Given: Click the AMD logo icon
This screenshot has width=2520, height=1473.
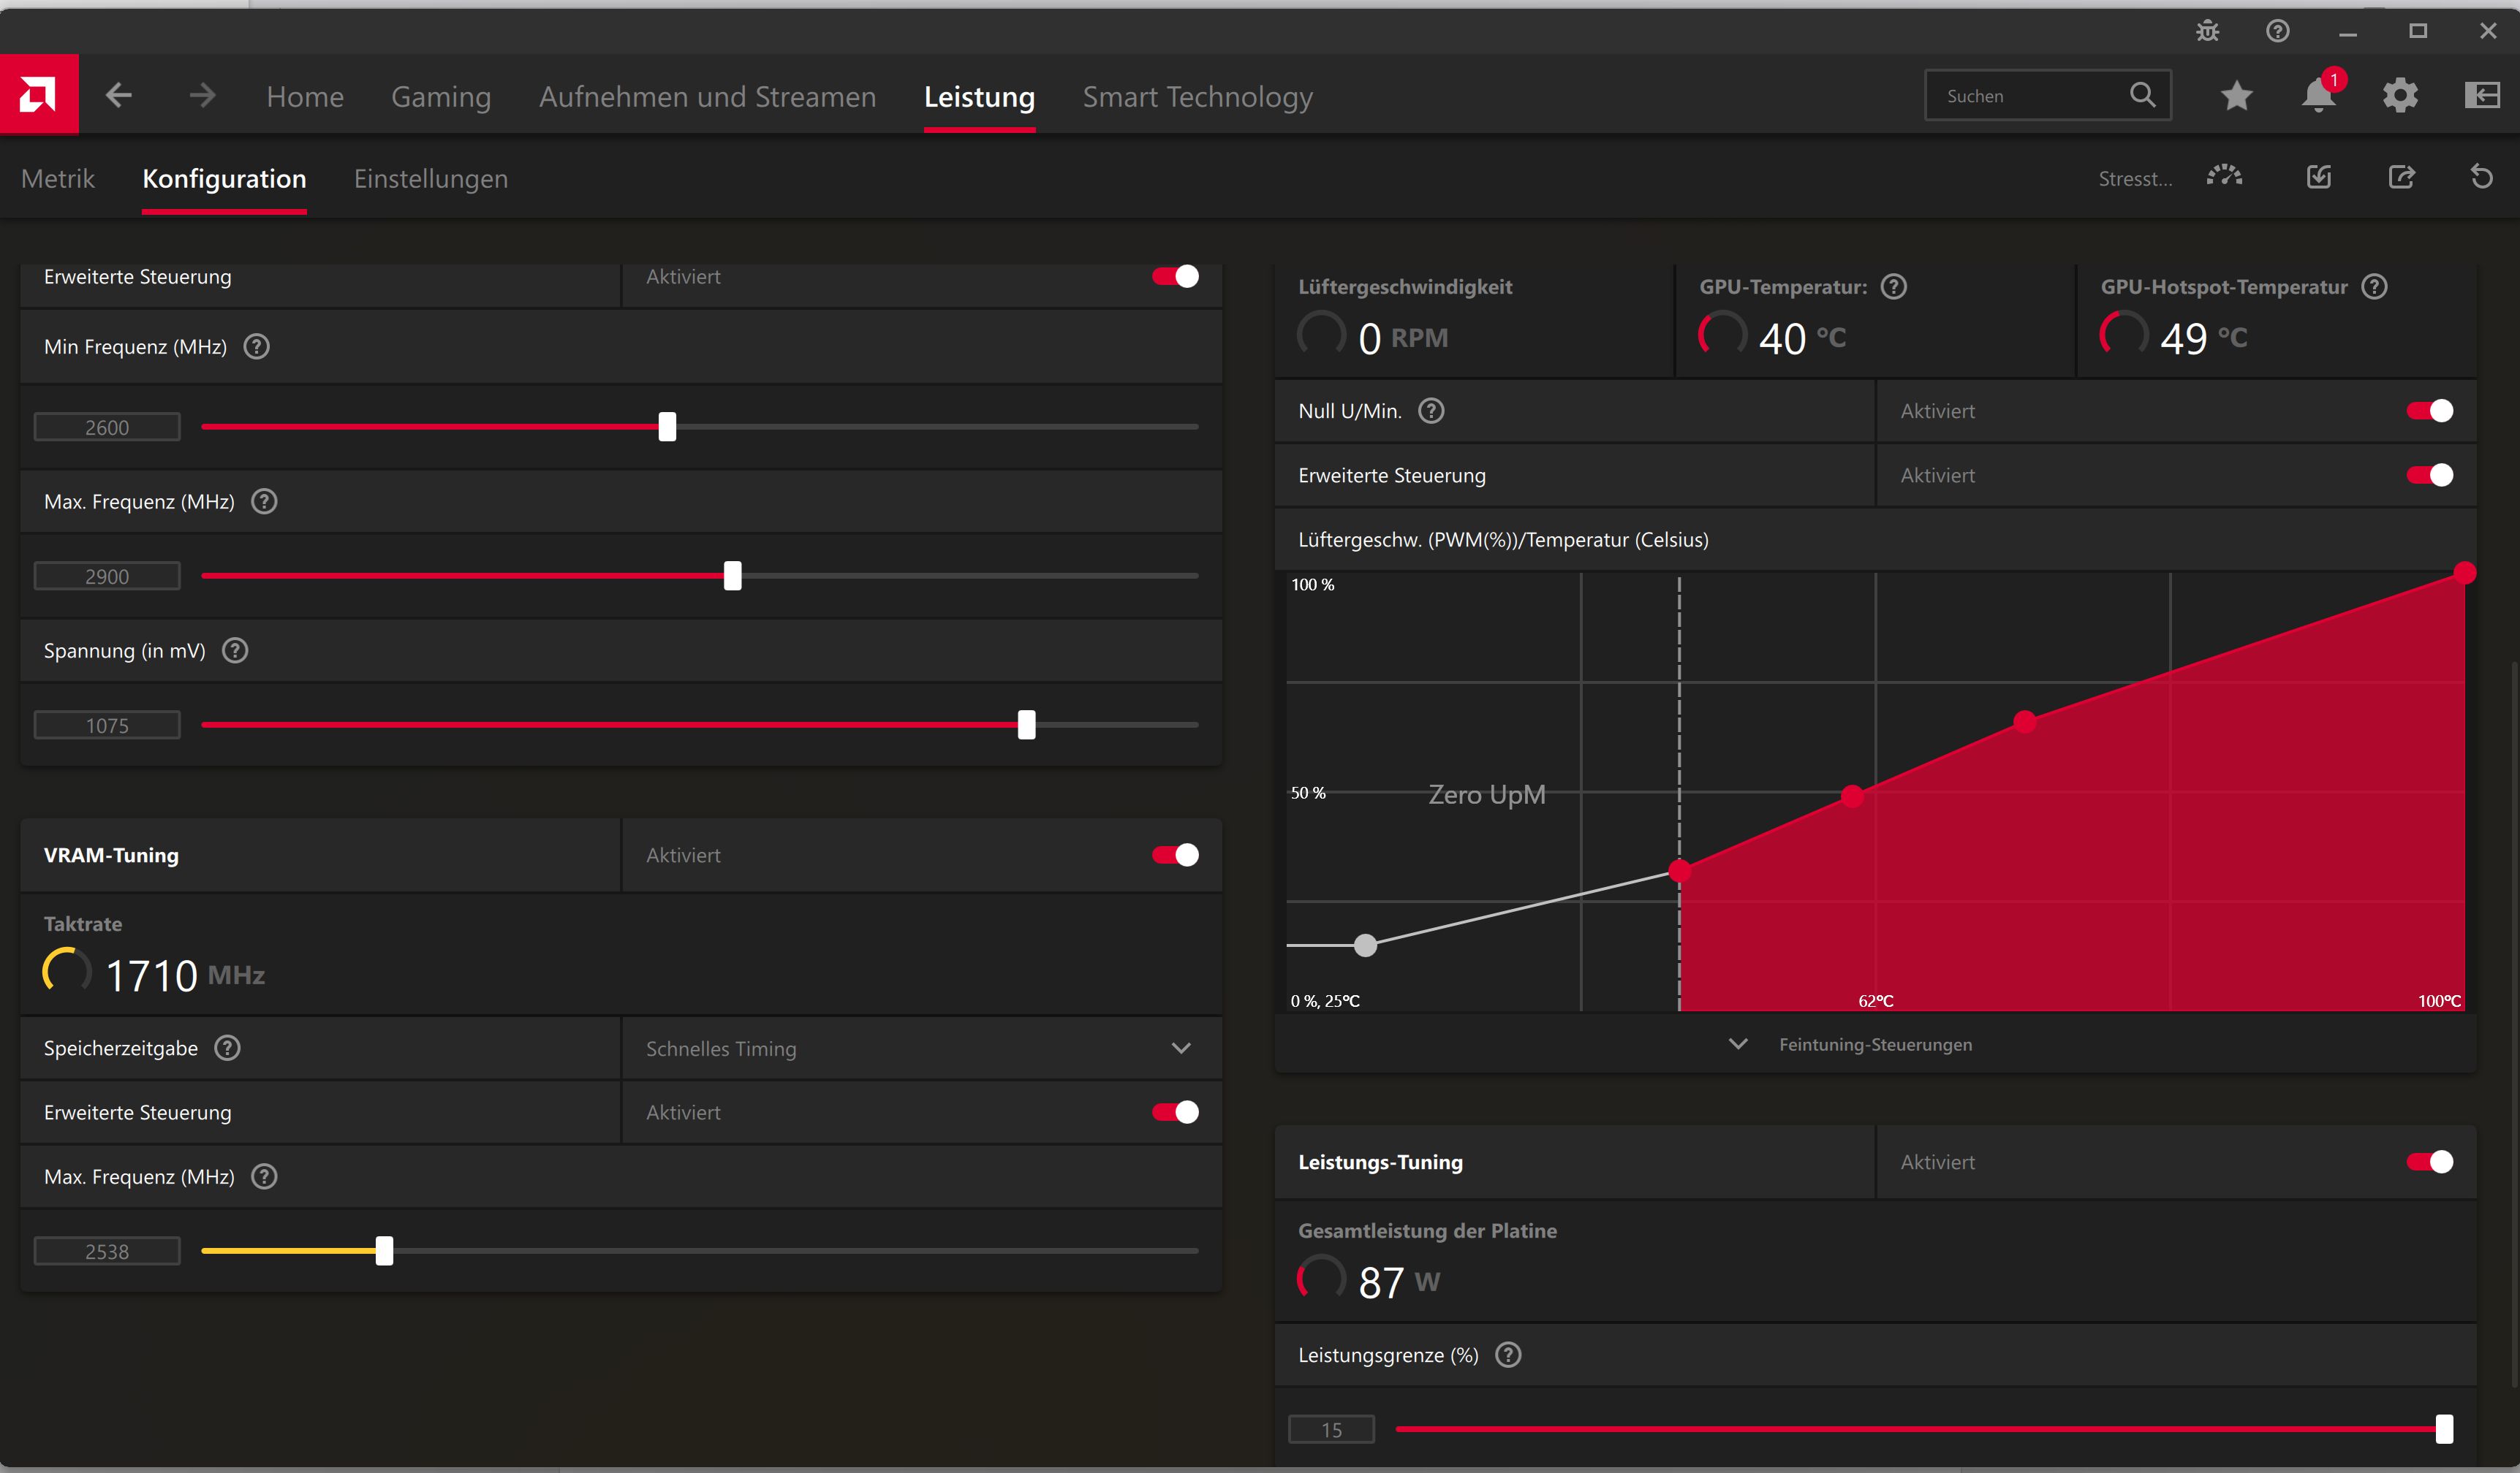Looking at the screenshot, I should (x=39, y=95).
